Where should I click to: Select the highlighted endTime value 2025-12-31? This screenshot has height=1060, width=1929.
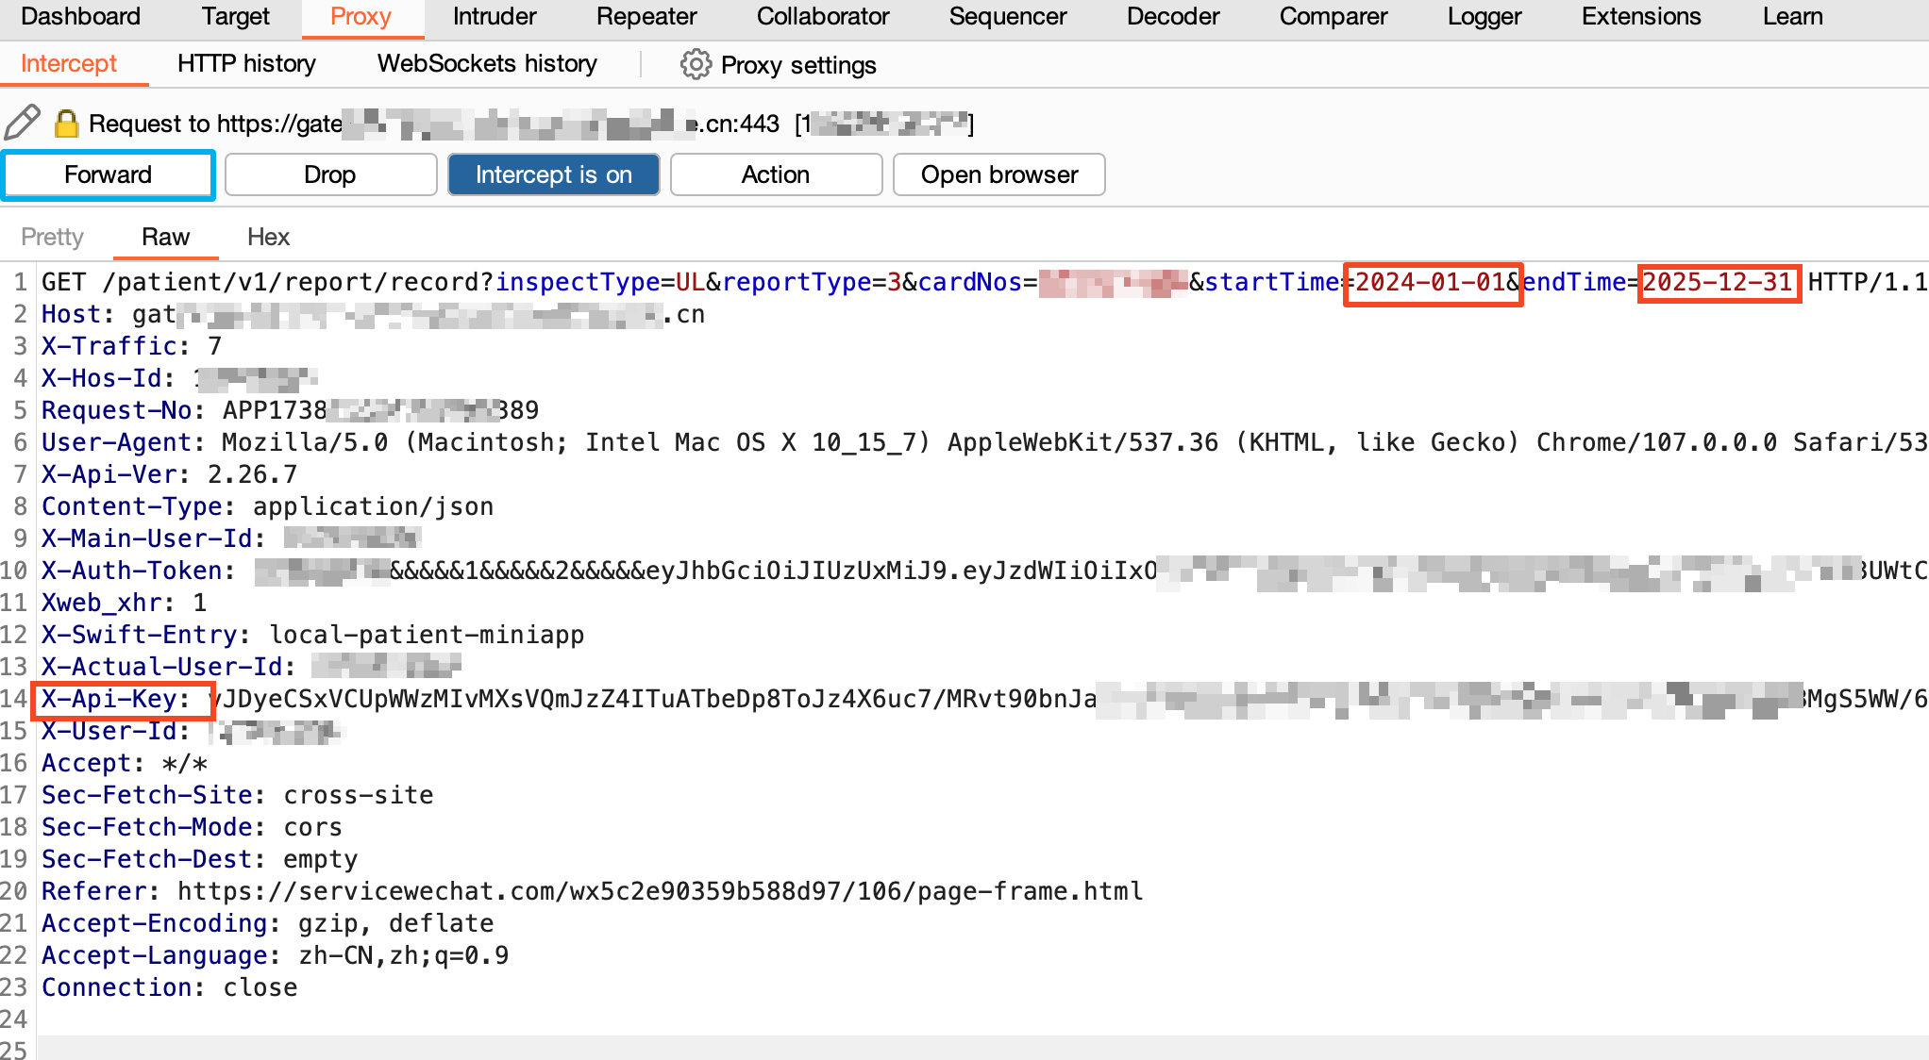pyautogui.click(x=1719, y=281)
